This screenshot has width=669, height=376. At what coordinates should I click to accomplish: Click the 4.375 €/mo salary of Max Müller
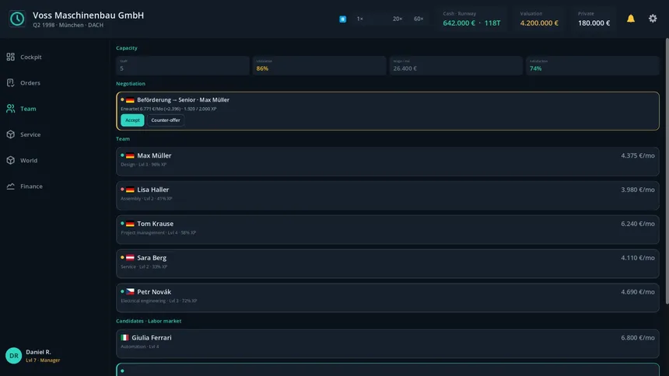pyautogui.click(x=637, y=155)
